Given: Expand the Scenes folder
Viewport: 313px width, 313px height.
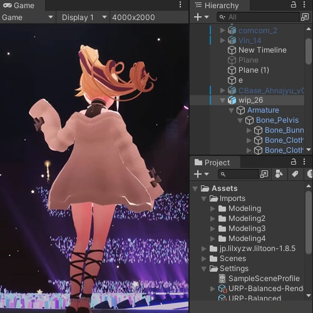Looking at the screenshot, I should (x=204, y=259).
